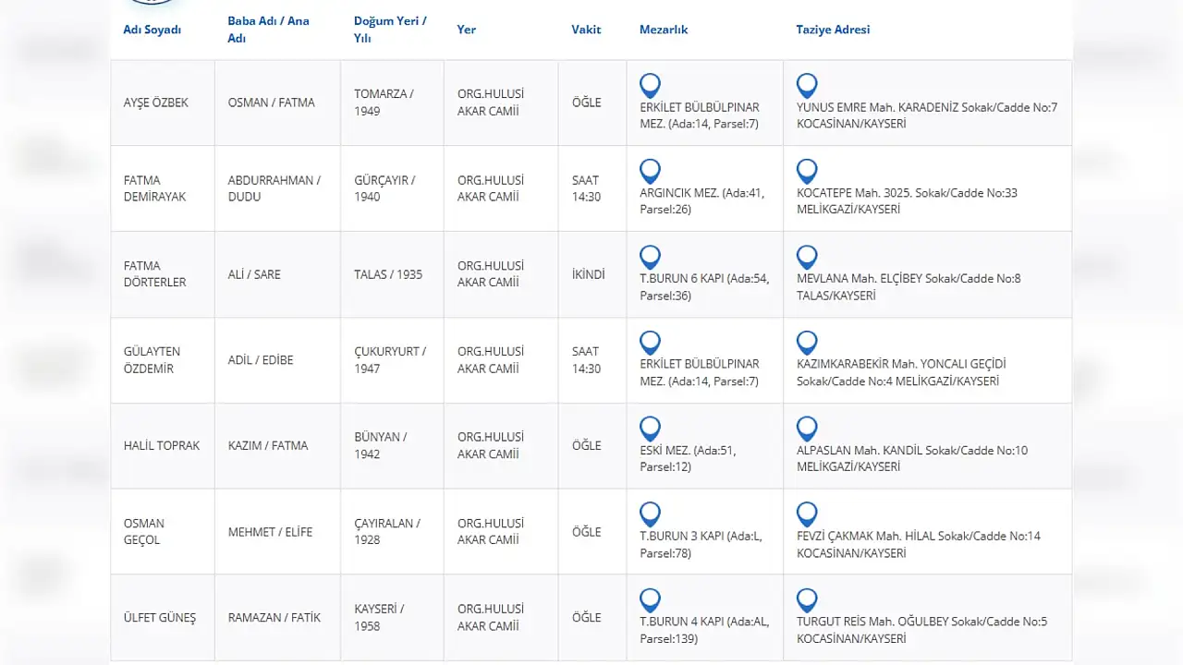Click Mevlana Mah. condolence address pin
1183x665 pixels.
click(x=807, y=257)
